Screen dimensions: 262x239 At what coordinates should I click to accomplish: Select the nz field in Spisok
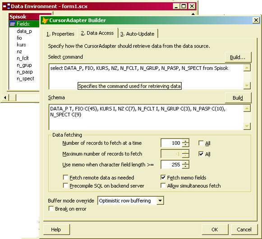(x=19, y=51)
